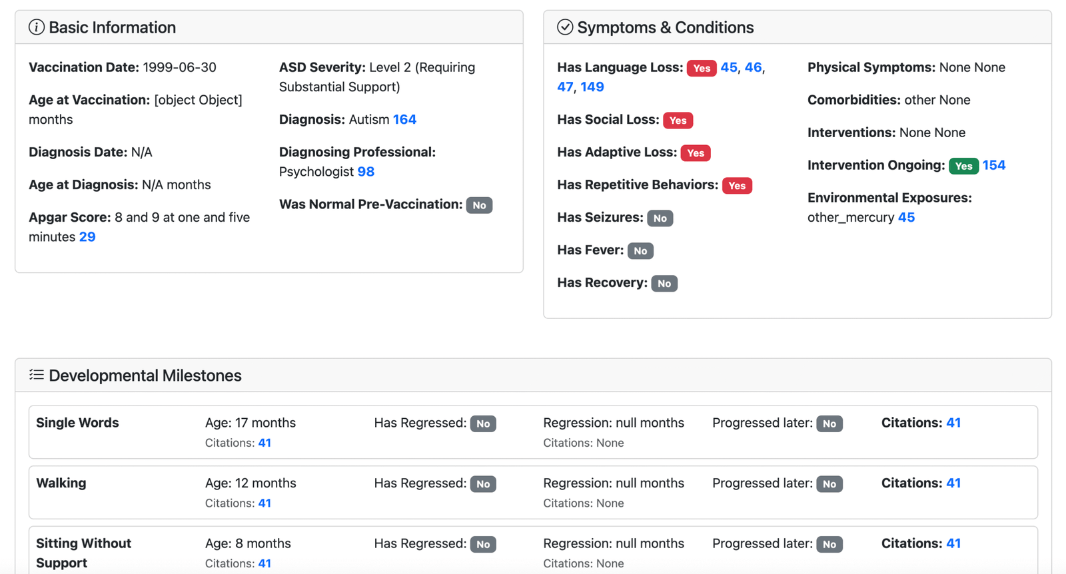Click the Symptoms & Conditions checkmark icon
This screenshot has width=1066, height=574.
click(x=565, y=27)
